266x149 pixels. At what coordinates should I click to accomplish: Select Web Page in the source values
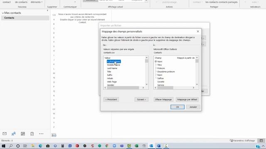112,82
